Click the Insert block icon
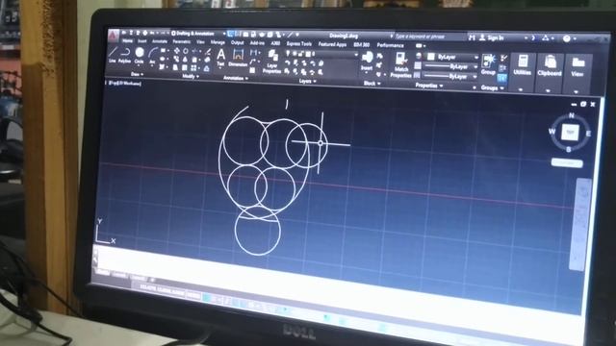Screen dimensions: 616x346 pyautogui.click(x=367, y=61)
